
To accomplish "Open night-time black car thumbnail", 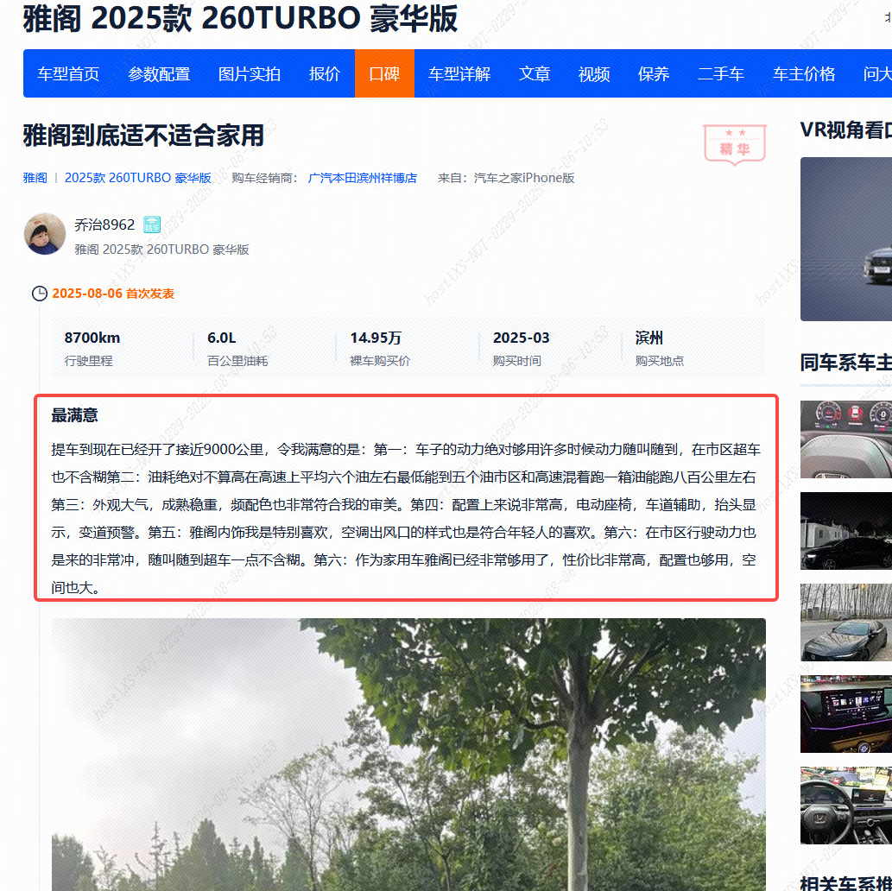I will pyautogui.click(x=846, y=531).
